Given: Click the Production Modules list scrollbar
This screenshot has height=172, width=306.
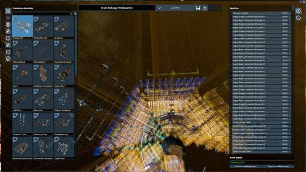Looking at the screenshot, I should 76,46.
